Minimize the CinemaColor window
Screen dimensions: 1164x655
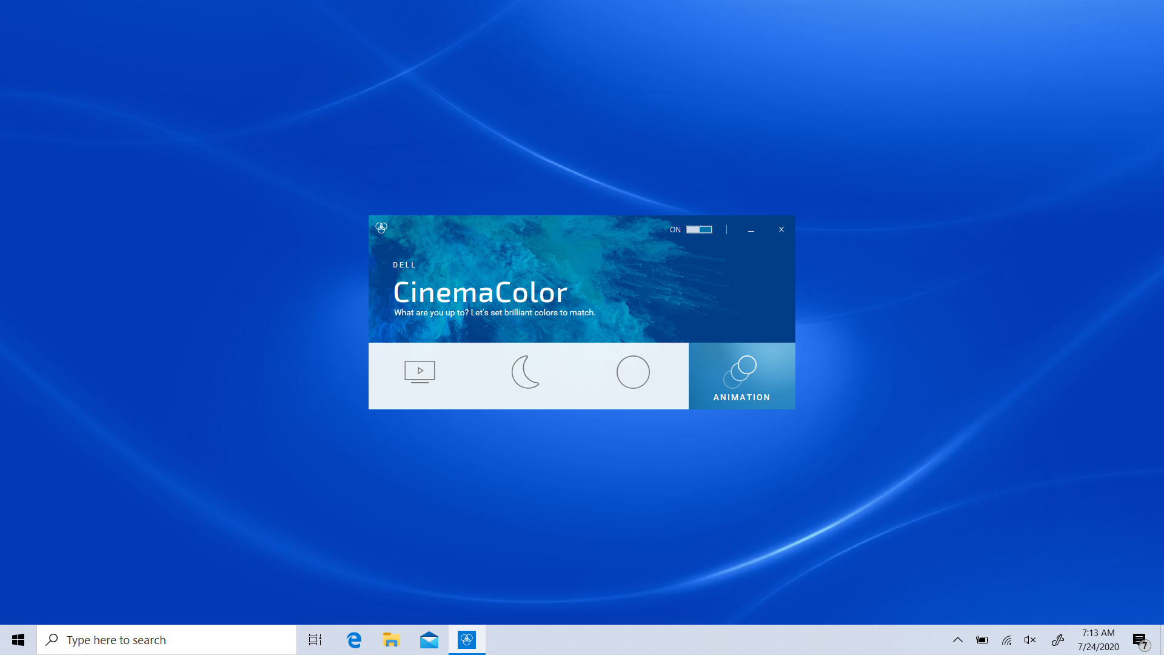tap(751, 230)
